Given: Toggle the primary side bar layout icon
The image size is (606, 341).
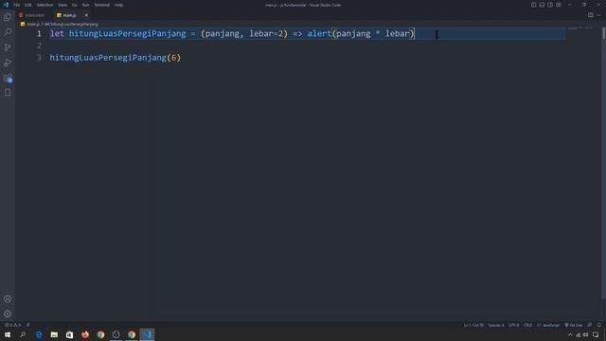Looking at the screenshot, I should 533,5.
